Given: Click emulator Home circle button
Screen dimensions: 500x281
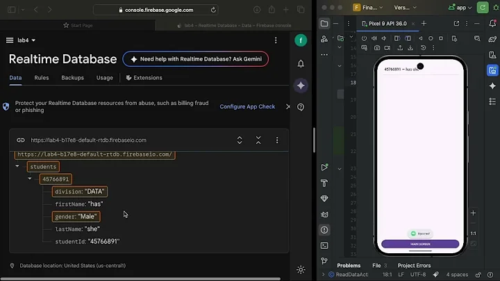Looking at the screenshot, I should (x=431, y=38).
